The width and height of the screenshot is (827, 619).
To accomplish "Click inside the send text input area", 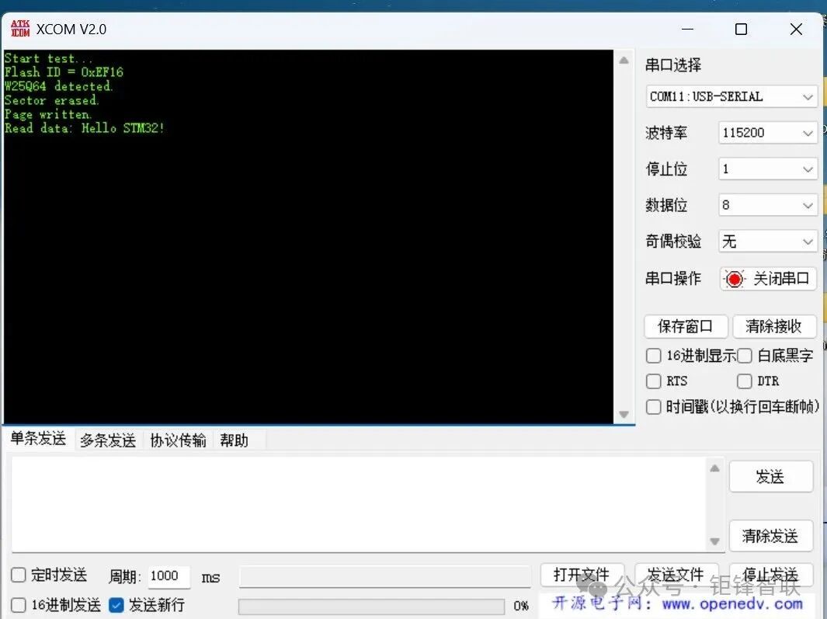I will pyautogui.click(x=359, y=504).
